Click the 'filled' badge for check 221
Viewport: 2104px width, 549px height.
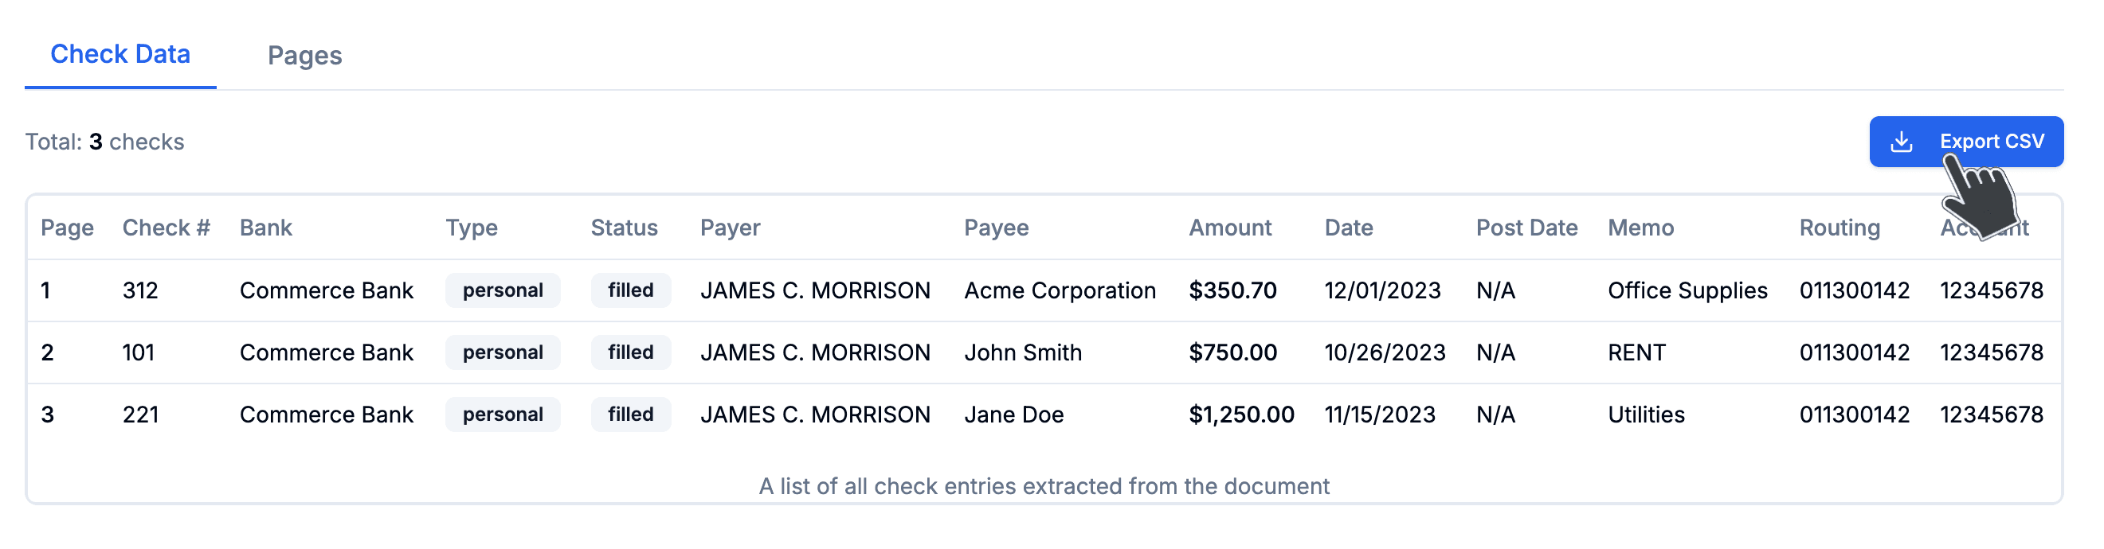click(630, 414)
